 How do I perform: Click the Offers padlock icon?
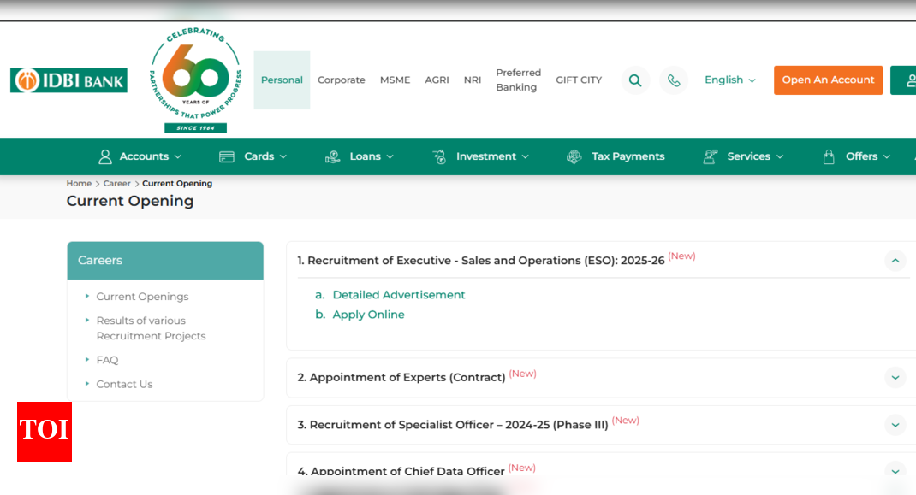pyautogui.click(x=828, y=156)
